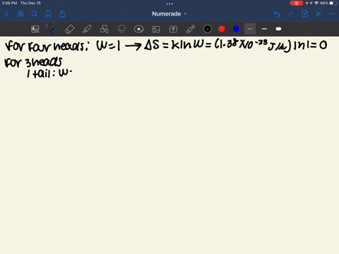Choose the black pen color
The height and width of the screenshot is (254, 339).
[208, 29]
